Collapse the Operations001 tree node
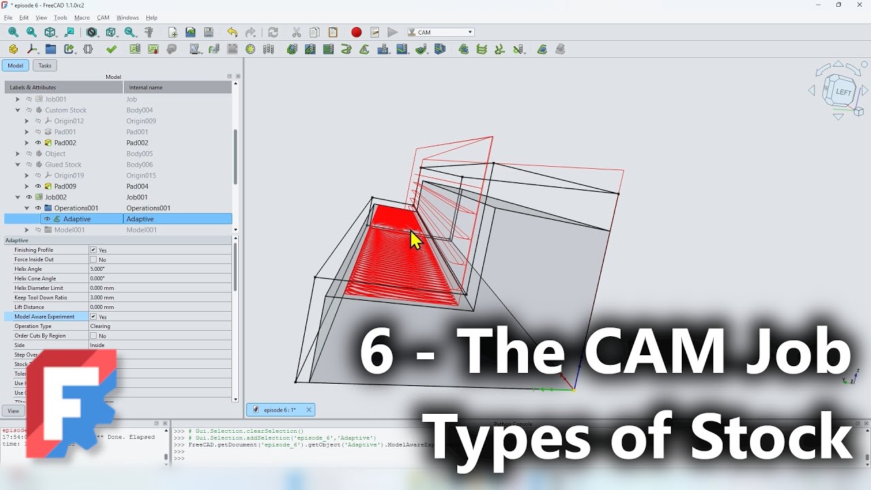 point(27,208)
